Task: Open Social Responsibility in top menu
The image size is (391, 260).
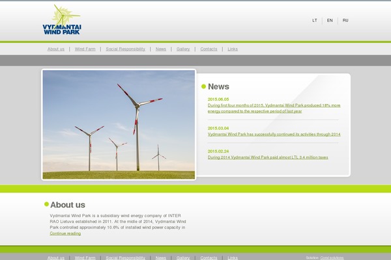Action: click(x=126, y=49)
